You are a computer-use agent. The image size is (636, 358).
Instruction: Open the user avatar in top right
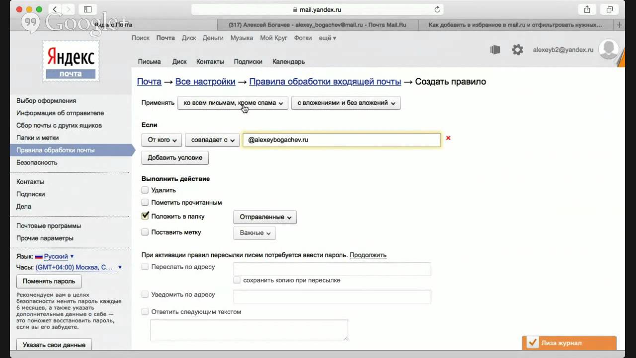click(x=608, y=49)
